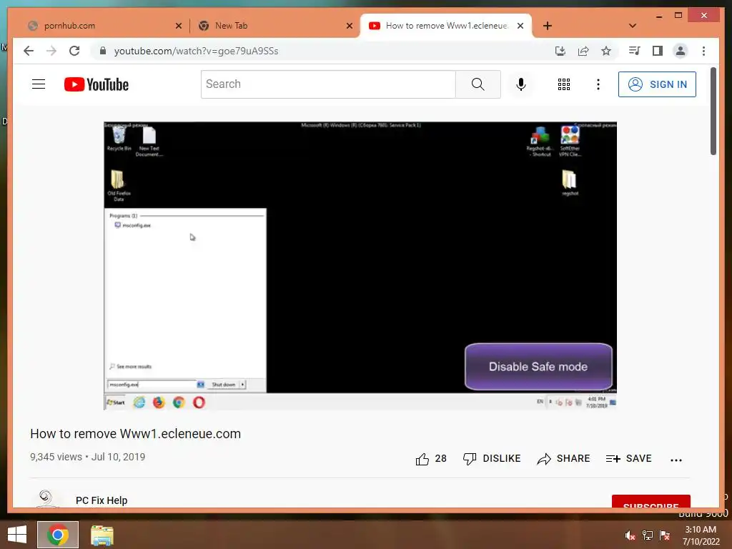Close the New Tab tab
Screen dimensions: 732x549
pyautogui.click(x=349, y=26)
